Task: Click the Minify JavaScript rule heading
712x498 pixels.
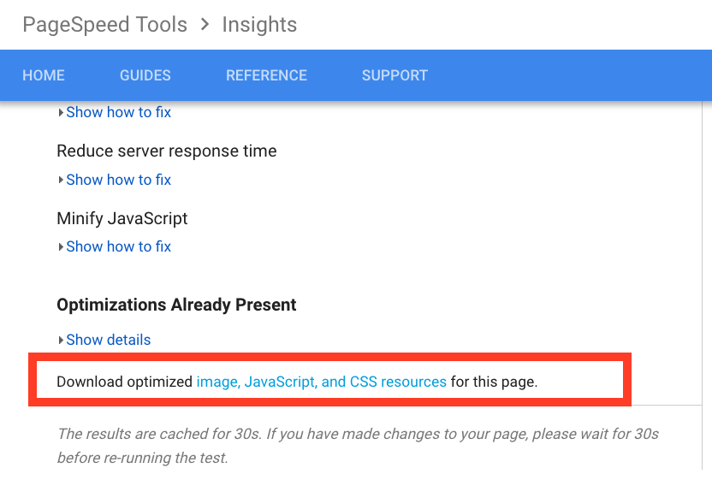Action: (x=122, y=218)
